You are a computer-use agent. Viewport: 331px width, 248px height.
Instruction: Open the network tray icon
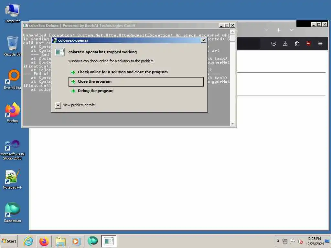pyautogui.click(x=284, y=241)
